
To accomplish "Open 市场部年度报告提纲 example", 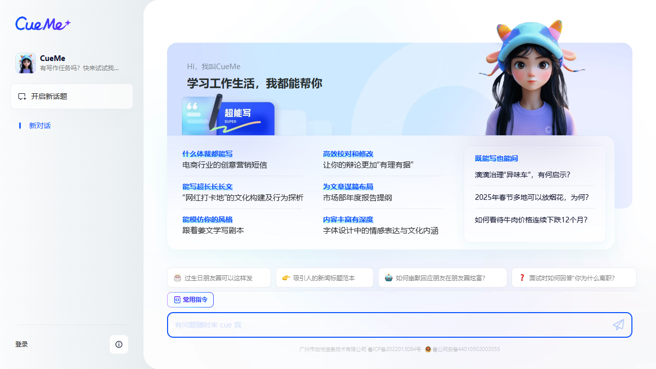I will coord(357,198).
